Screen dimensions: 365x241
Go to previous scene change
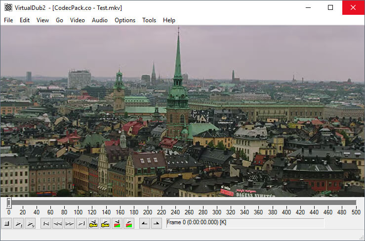[117, 224]
